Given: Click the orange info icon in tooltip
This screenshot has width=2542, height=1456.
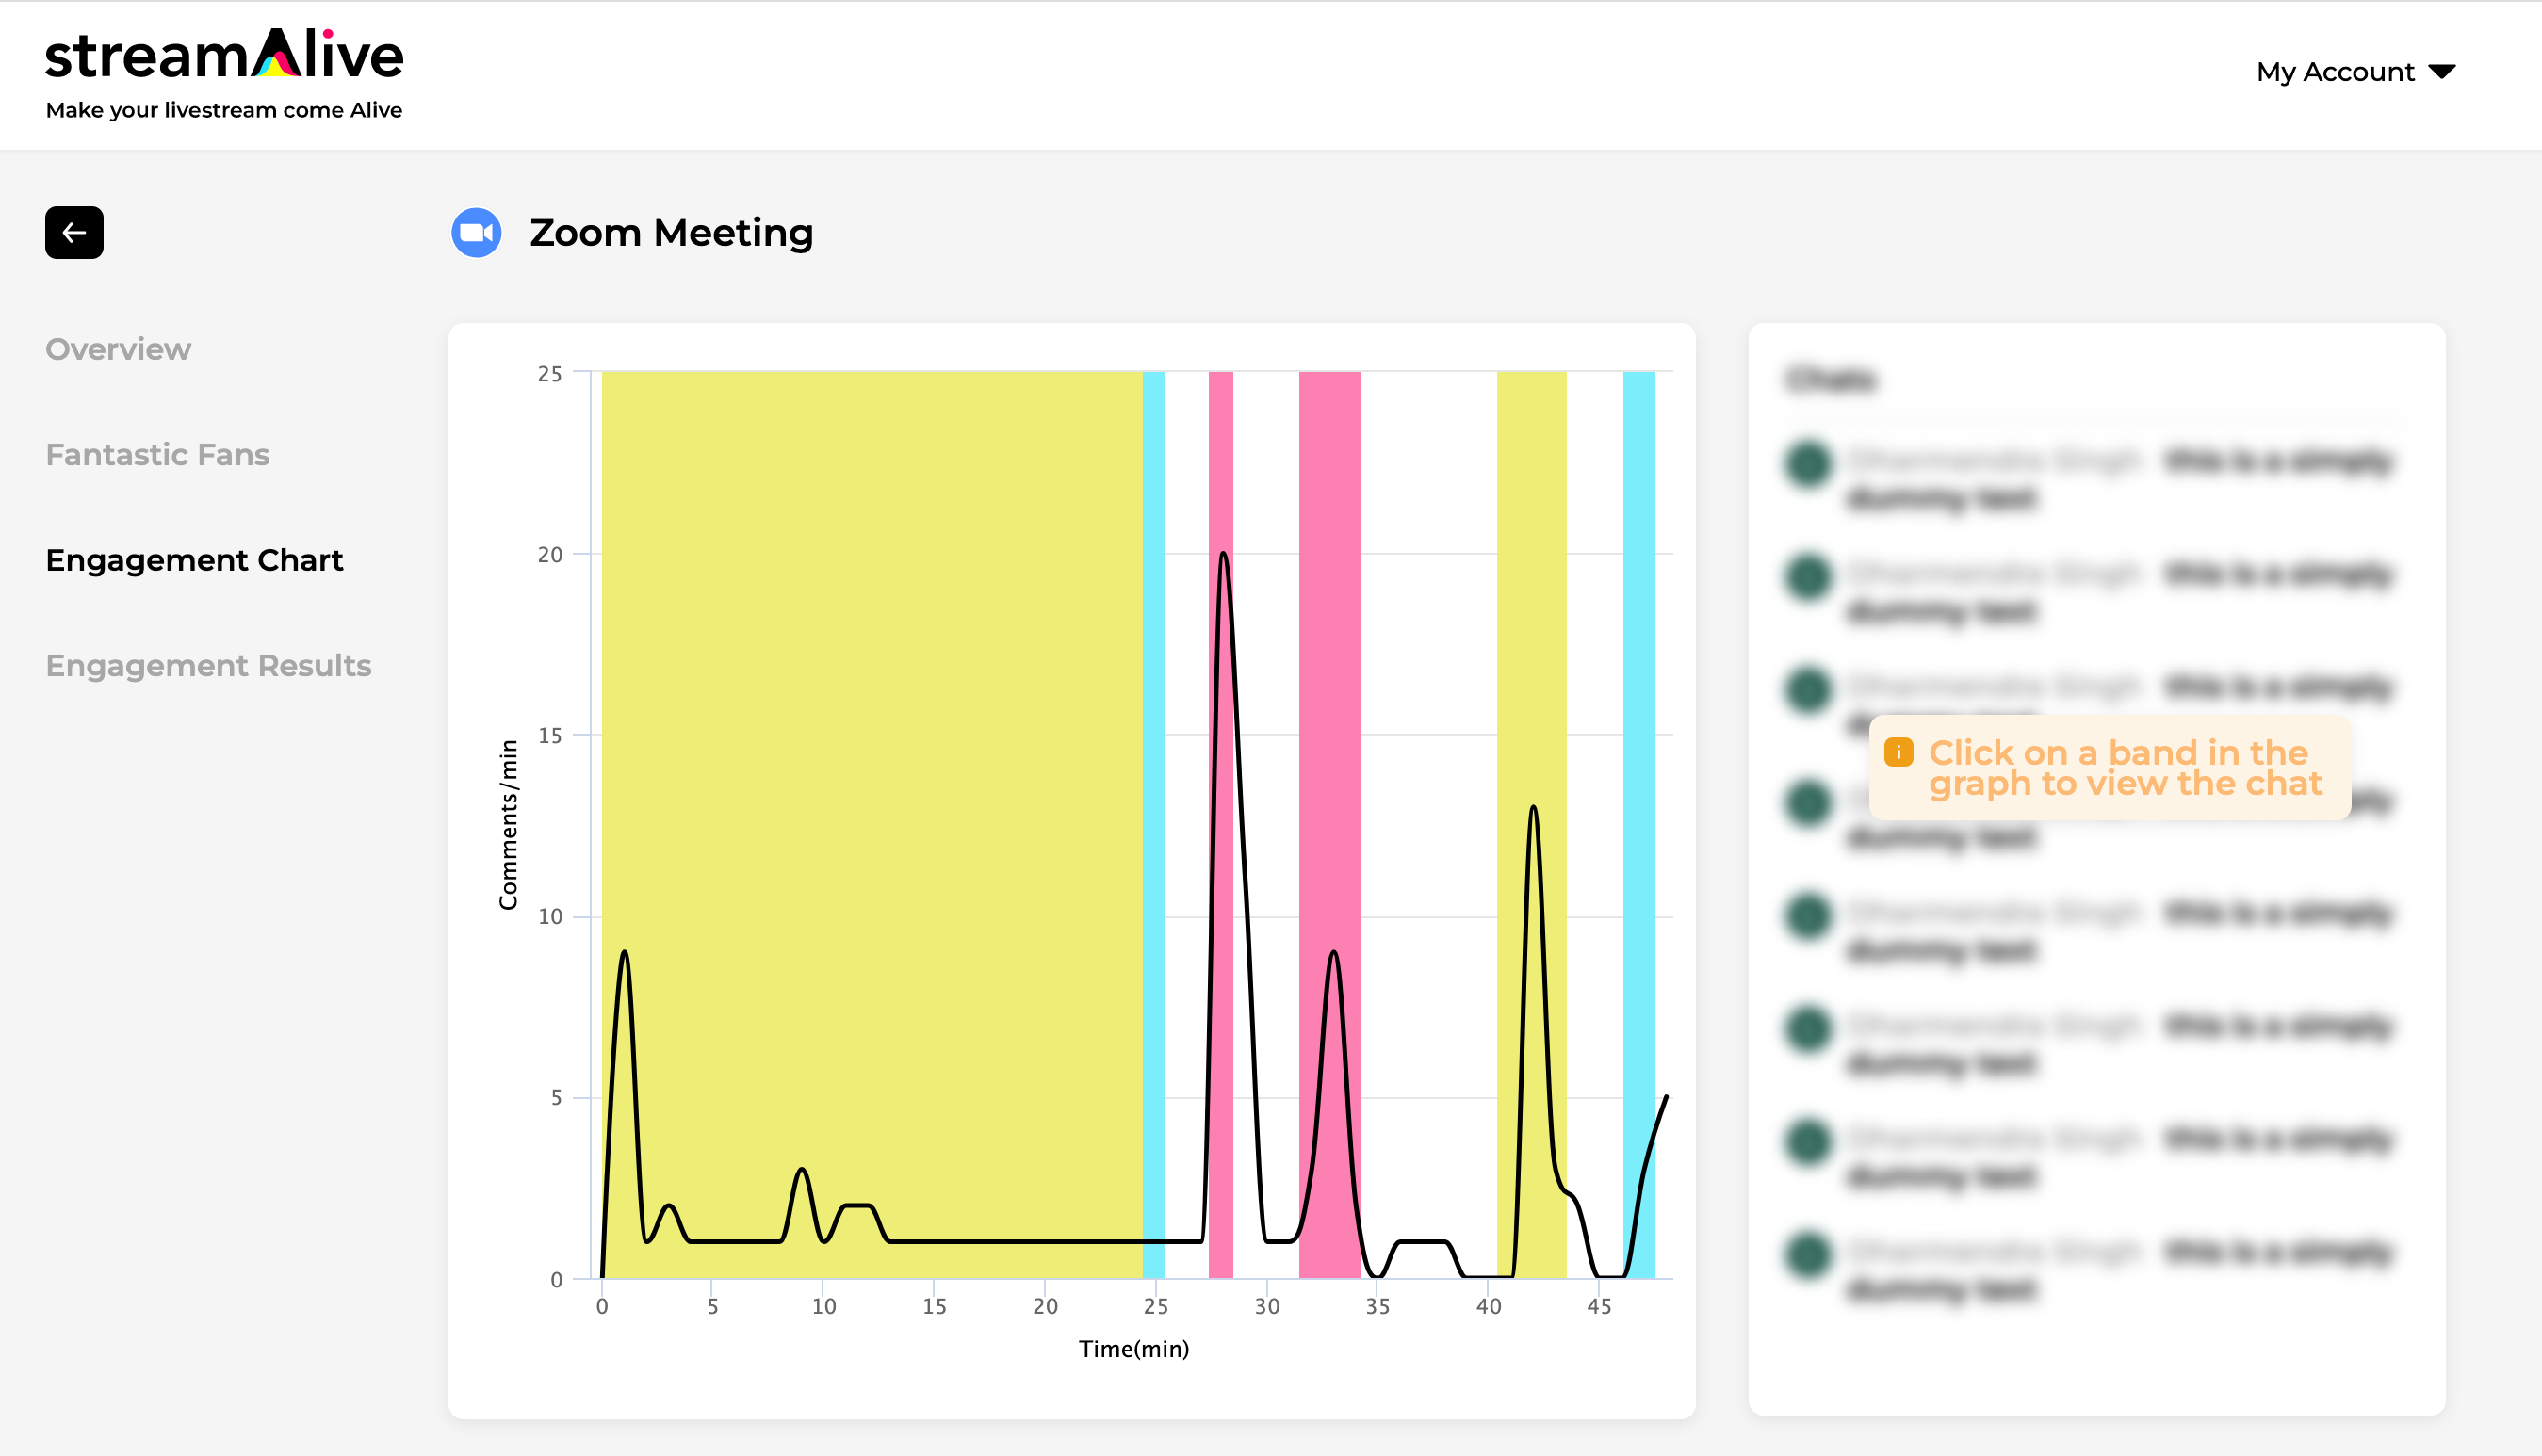Looking at the screenshot, I should tap(1898, 752).
